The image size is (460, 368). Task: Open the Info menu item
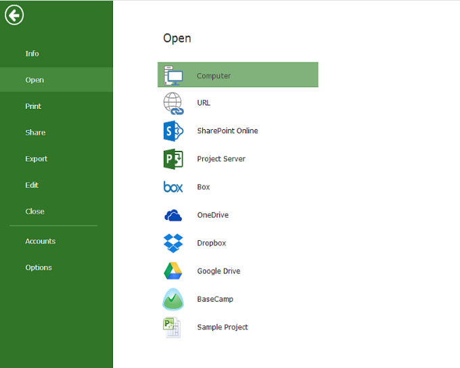(x=56, y=53)
